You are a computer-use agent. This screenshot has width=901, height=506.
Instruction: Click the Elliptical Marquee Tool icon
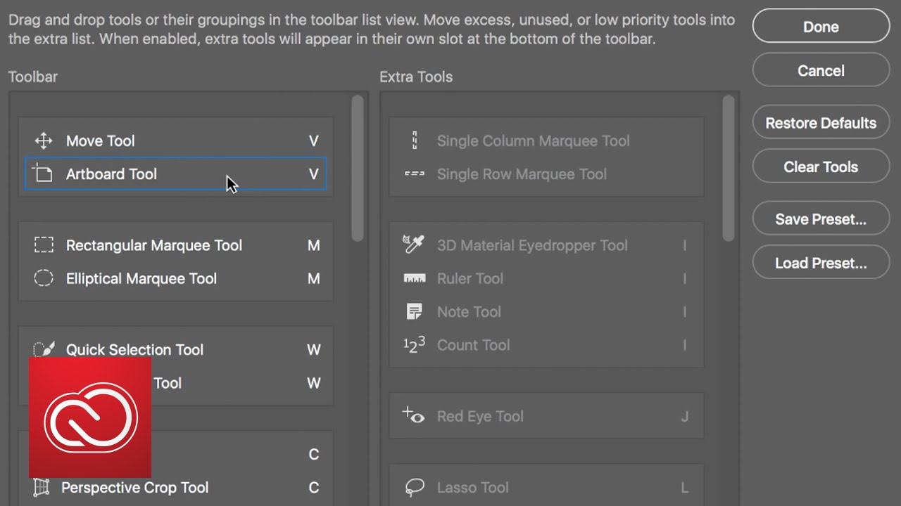tap(44, 278)
